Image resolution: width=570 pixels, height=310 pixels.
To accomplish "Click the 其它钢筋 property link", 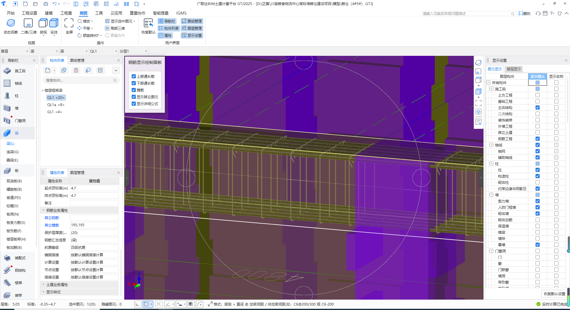I will point(52,218).
